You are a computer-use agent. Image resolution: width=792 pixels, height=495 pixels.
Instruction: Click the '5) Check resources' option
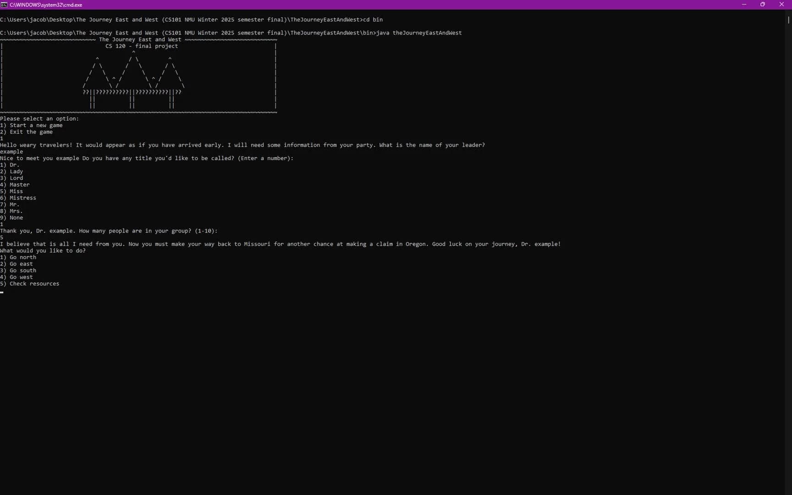30,284
